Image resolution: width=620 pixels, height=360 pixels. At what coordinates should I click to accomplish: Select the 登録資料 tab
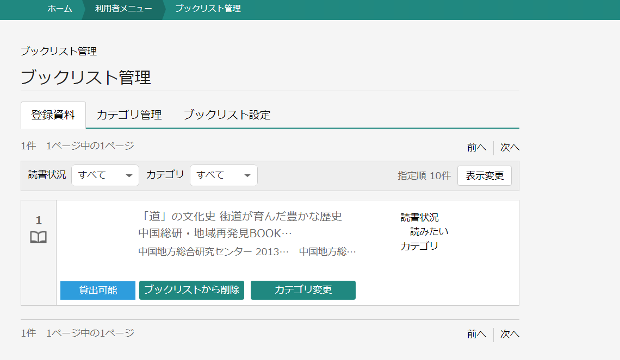click(x=53, y=115)
